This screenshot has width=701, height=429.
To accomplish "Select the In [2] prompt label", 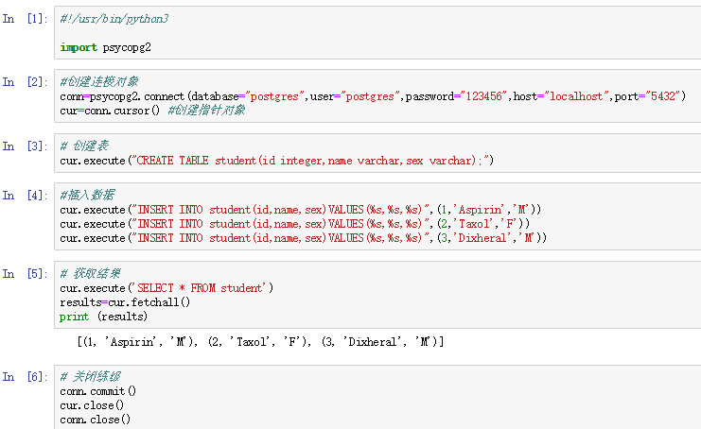I will (25, 82).
